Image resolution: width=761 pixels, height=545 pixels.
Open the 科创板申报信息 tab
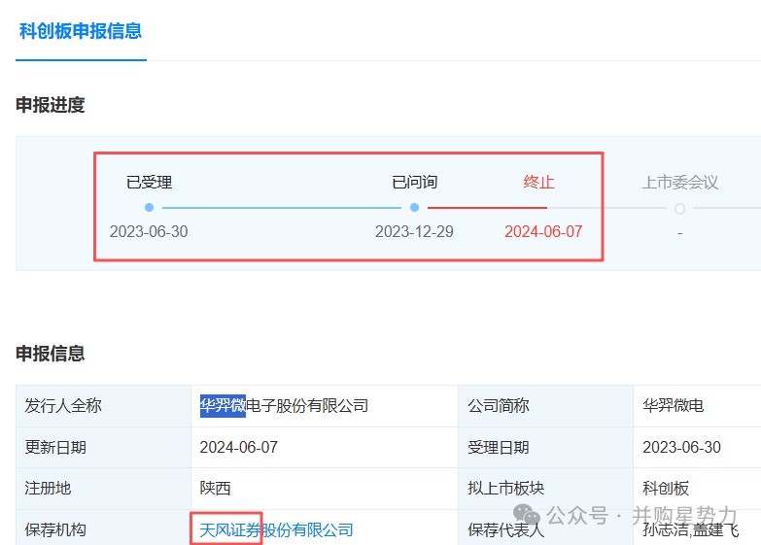click(x=81, y=31)
